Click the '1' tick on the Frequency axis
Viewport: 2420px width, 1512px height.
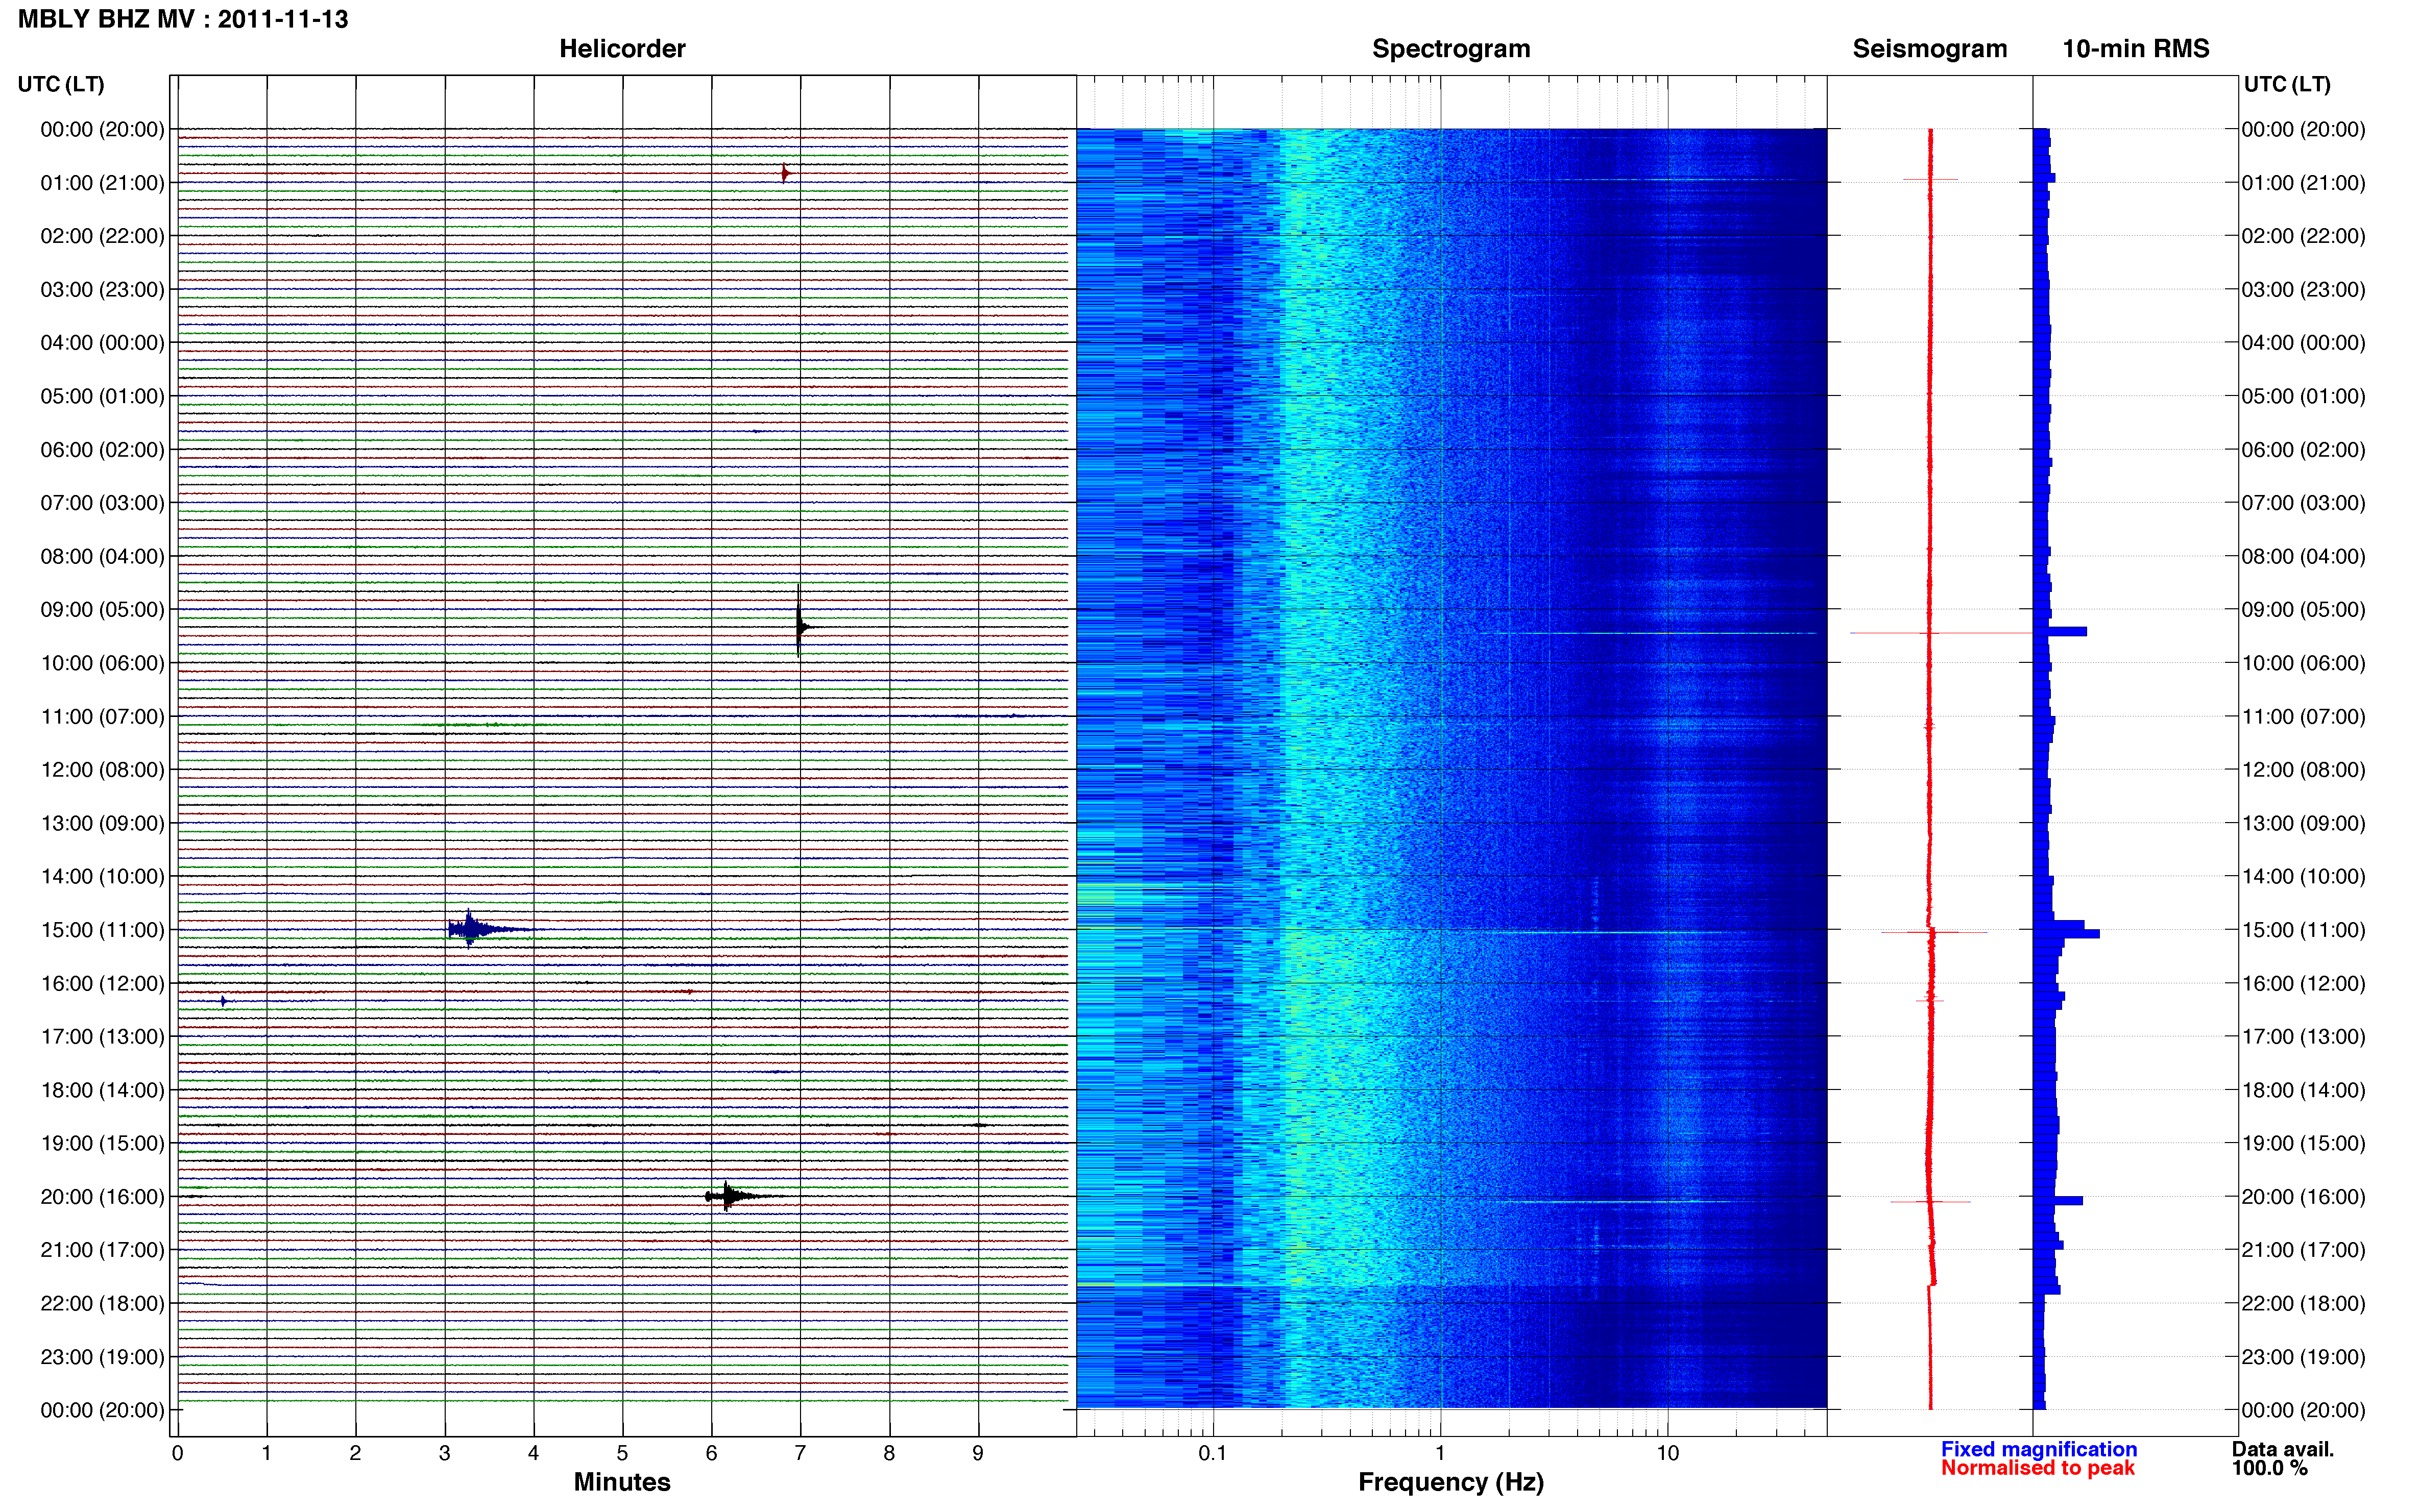pos(1440,1453)
